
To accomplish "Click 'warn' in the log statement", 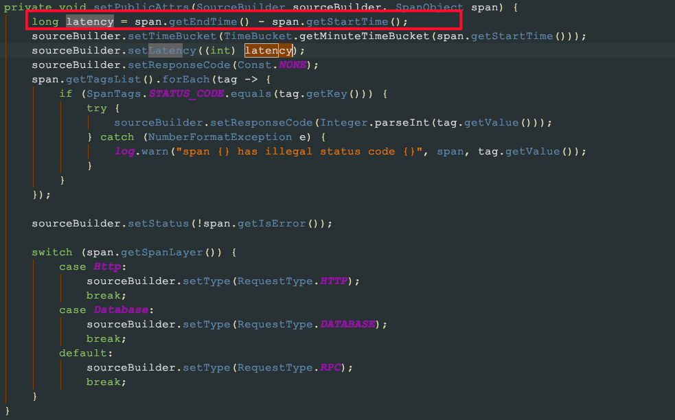I will coord(155,152).
